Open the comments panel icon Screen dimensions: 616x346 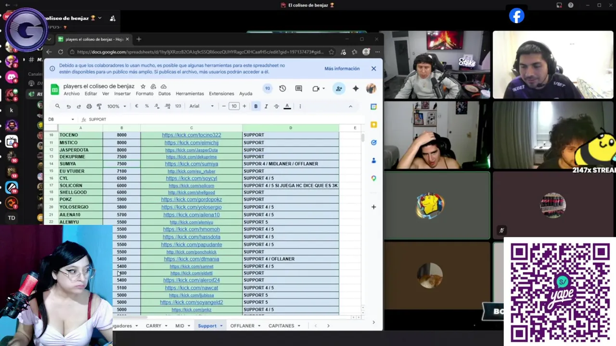click(298, 88)
